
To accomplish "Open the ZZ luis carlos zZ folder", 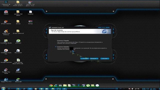I will pyautogui.click(x=18, y=32).
